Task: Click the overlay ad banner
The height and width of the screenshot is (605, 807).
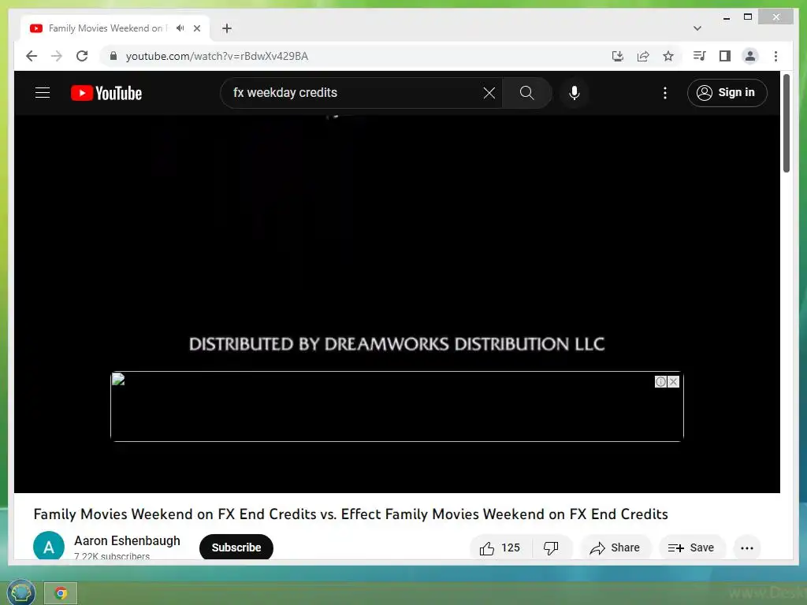Action: 397,406
